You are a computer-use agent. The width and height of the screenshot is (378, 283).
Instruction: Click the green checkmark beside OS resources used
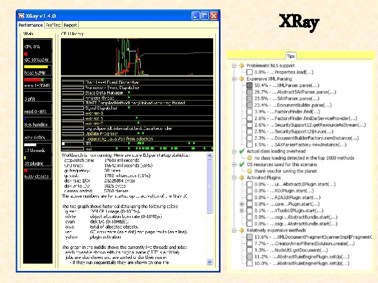coord(241,165)
